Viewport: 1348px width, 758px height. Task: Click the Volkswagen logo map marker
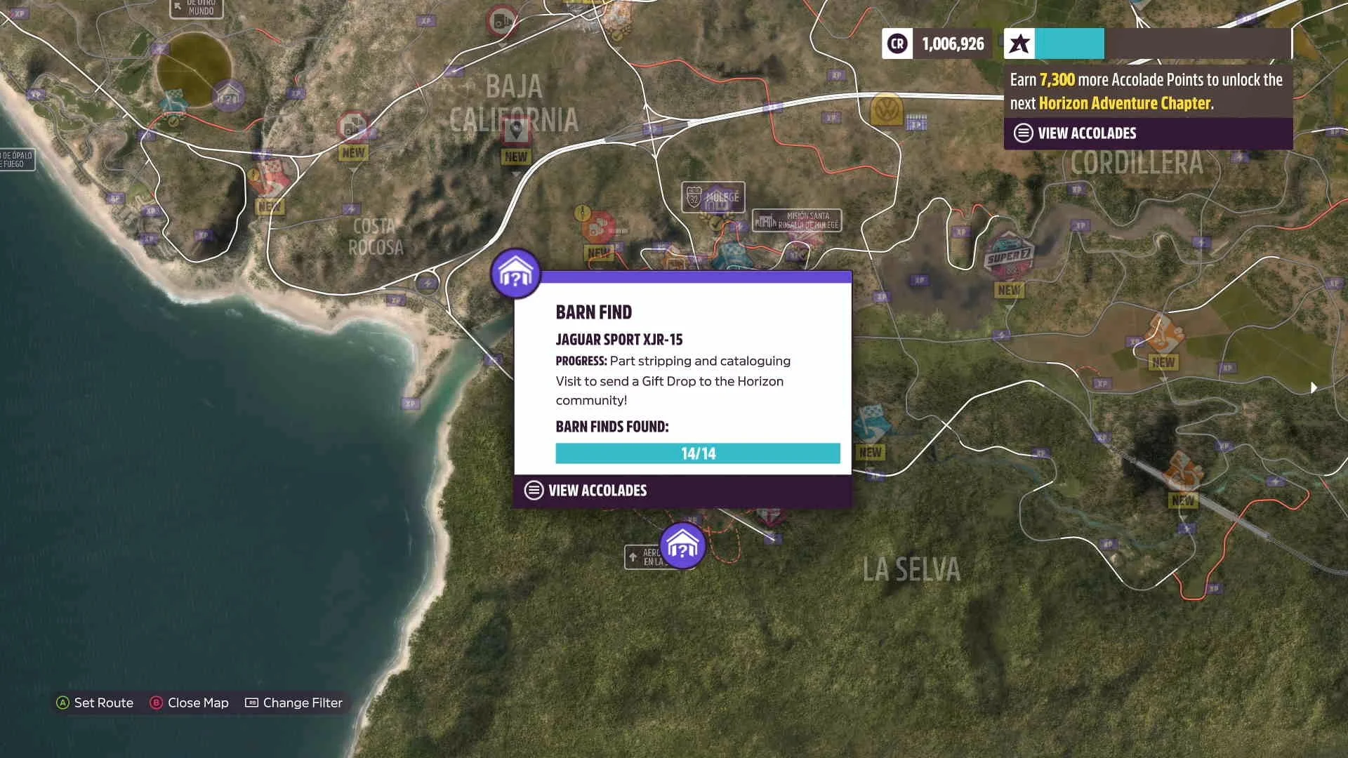(886, 110)
